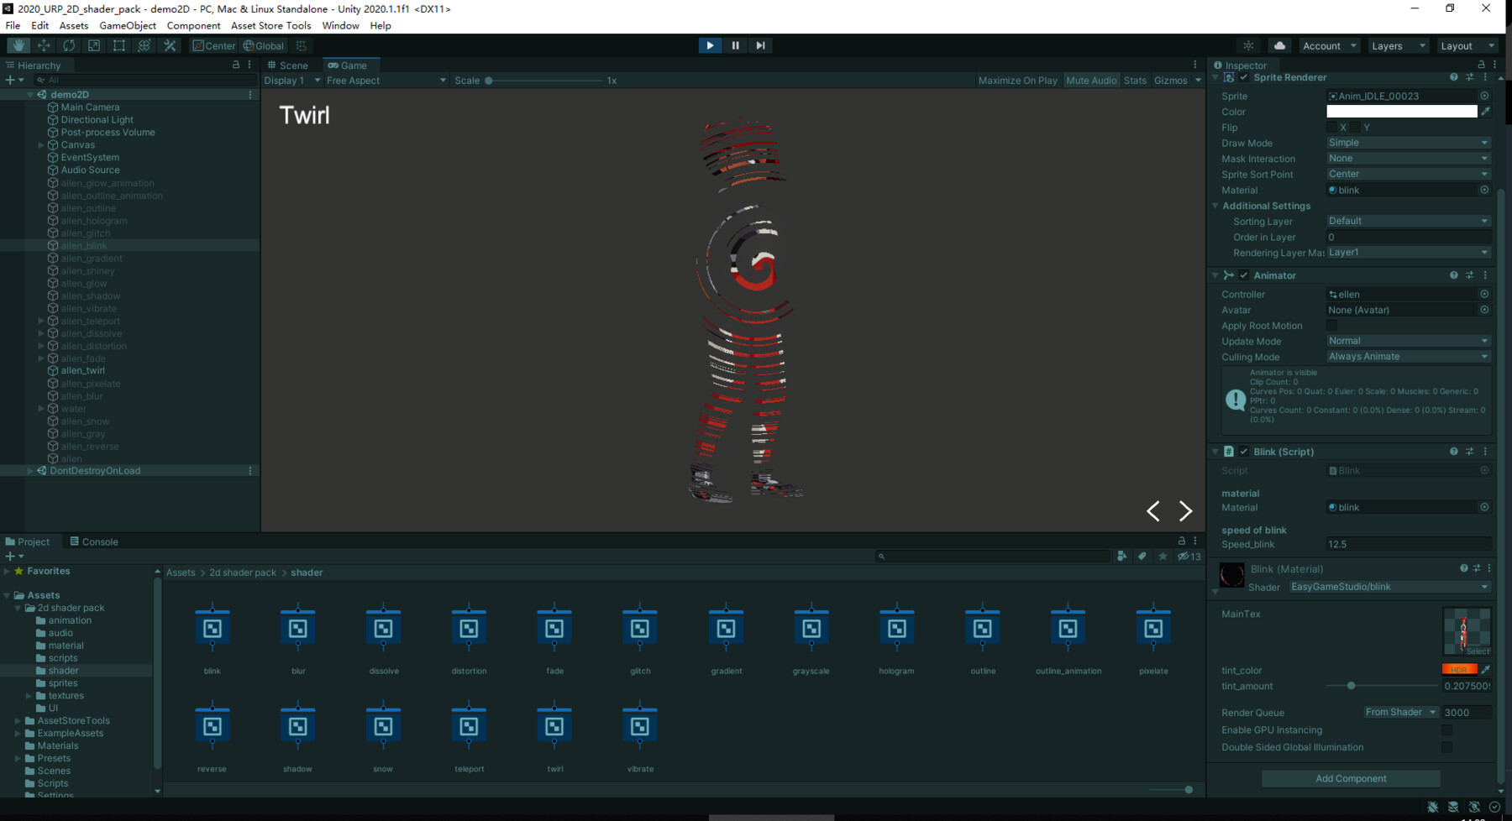Click Maximize On Play in Game view
Image resolution: width=1512 pixels, height=821 pixels.
pyautogui.click(x=1017, y=80)
